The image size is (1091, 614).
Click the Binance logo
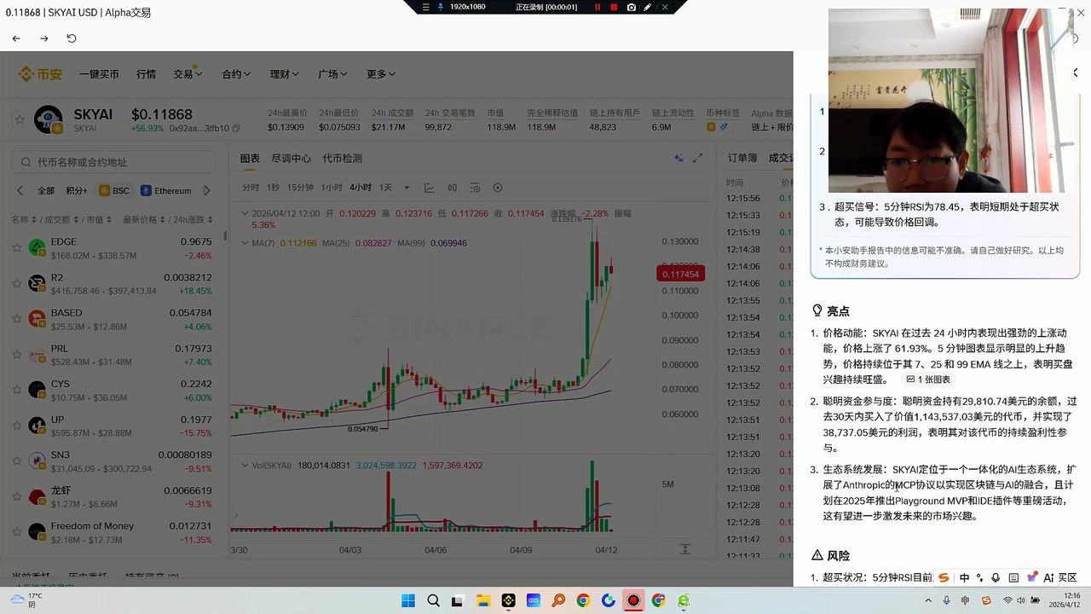tap(40, 74)
